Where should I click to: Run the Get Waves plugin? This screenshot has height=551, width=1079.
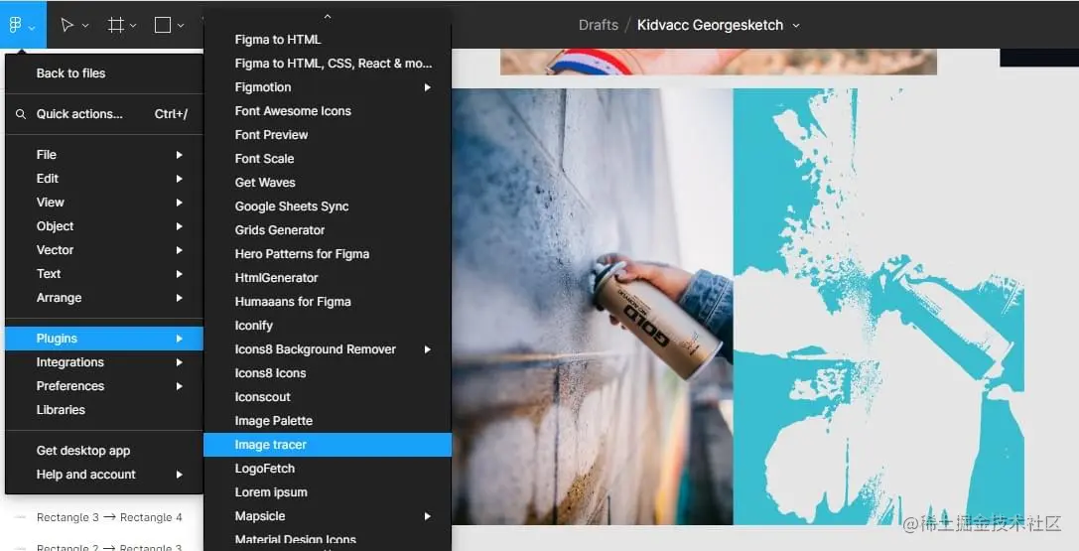coord(328,183)
